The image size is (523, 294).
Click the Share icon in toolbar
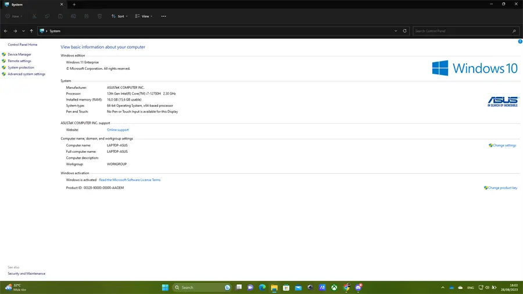(87, 16)
